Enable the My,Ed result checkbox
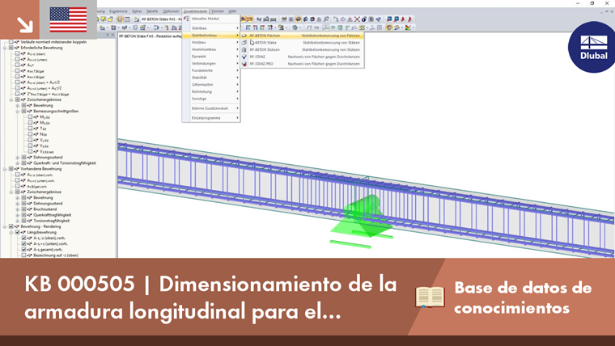The image size is (615, 346). point(30,116)
